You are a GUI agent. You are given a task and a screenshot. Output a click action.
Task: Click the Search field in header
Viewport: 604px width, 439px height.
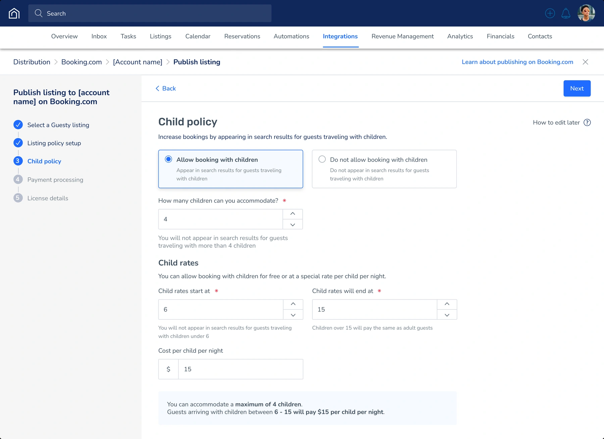pos(150,13)
